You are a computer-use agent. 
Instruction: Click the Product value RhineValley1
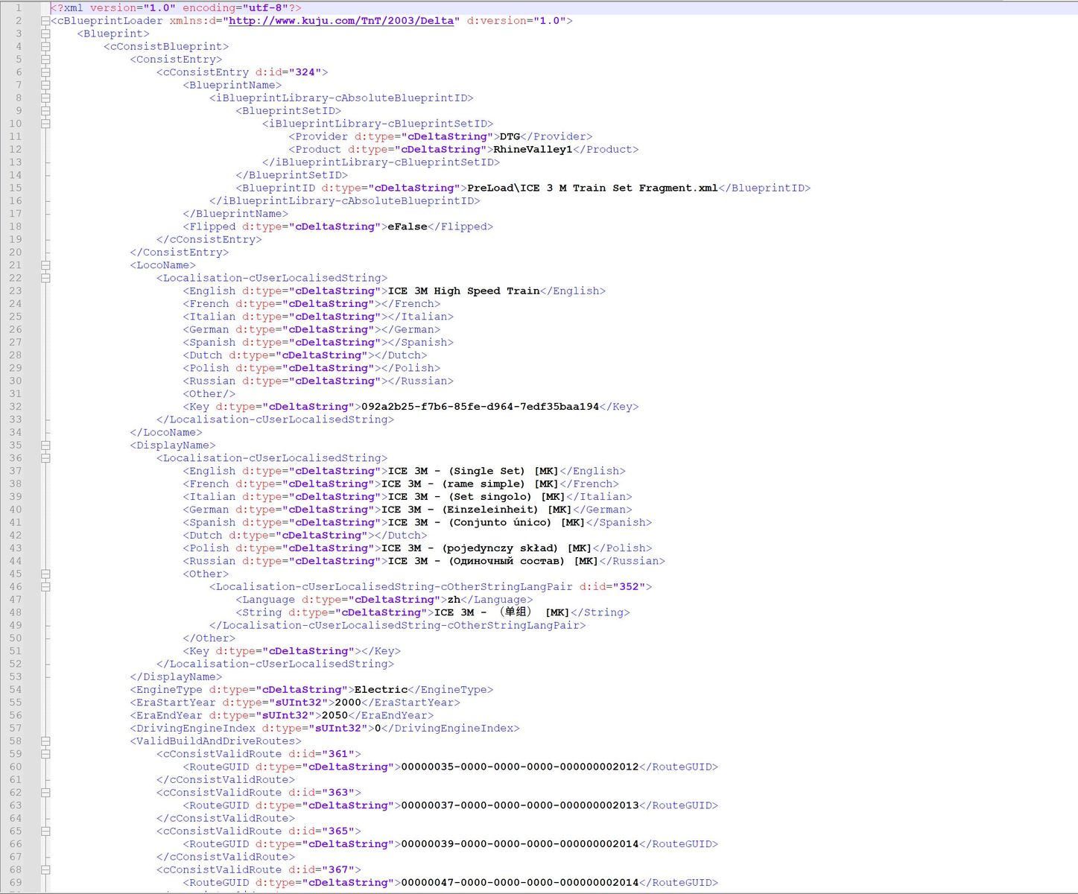pyautogui.click(x=533, y=150)
